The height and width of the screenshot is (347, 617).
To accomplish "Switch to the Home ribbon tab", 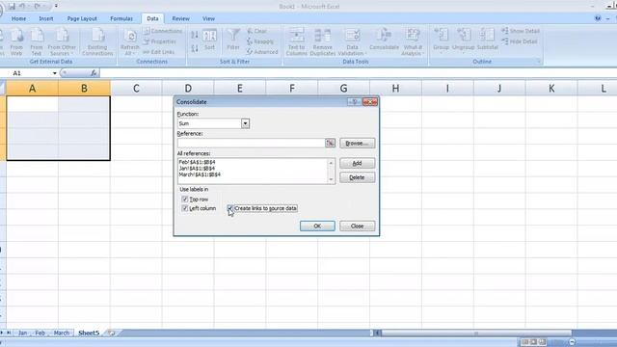I will tap(18, 18).
